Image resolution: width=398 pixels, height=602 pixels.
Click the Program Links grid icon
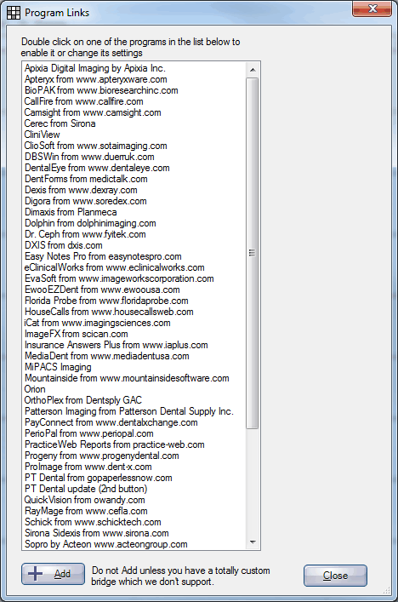point(14,13)
